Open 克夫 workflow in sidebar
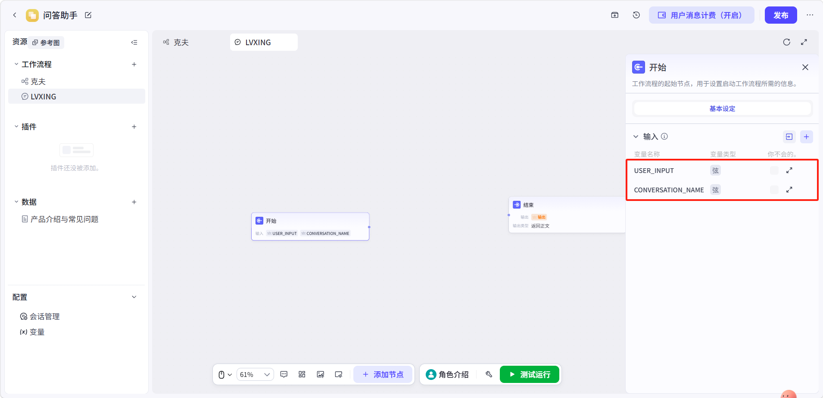This screenshot has height=398, width=823. click(x=77, y=81)
